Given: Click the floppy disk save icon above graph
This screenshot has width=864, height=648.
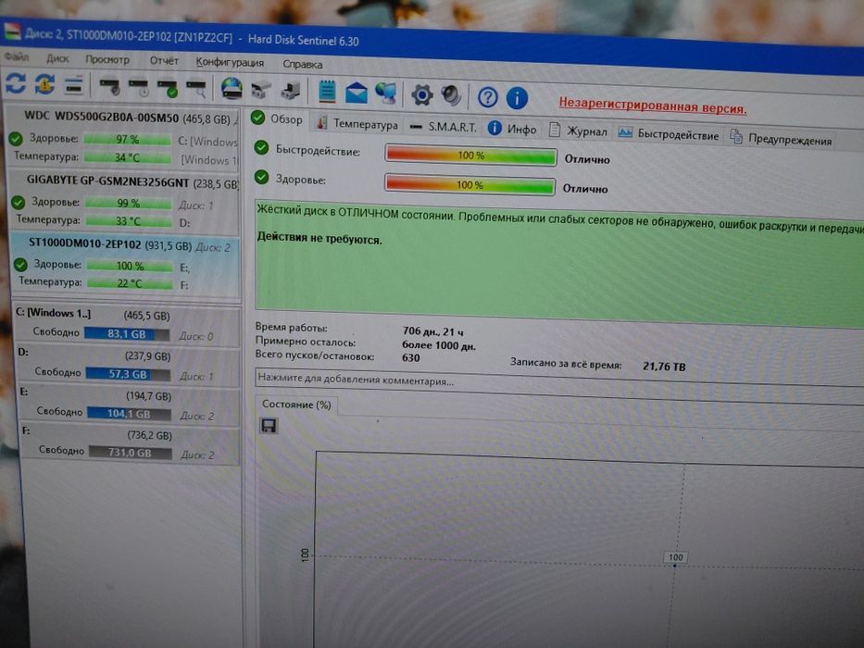Looking at the screenshot, I should point(269,426).
